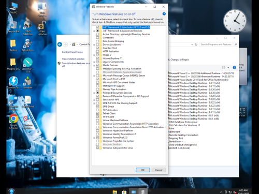
Task: Check the Virtual Machine Platform checkbox
Action: [97, 120]
